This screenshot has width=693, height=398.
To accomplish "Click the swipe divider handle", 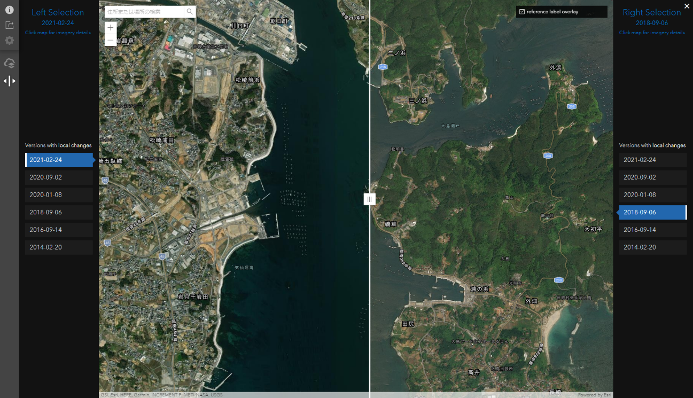I will coord(369,199).
